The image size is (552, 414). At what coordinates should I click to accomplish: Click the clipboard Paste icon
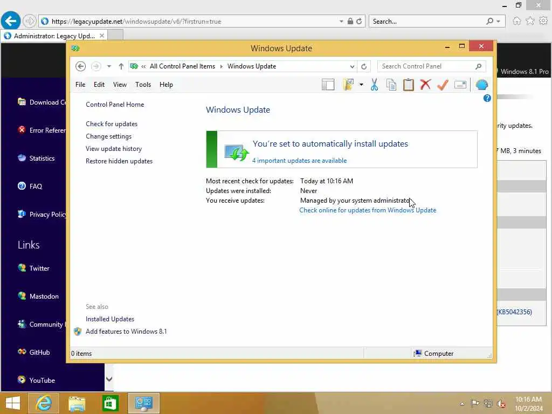click(x=409, y=85)
